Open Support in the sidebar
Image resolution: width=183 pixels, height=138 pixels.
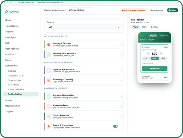pyautogui.click(x=9, y=112)
